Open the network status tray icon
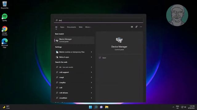The height and width of the screenshot is (110, 197). [182, 107]
